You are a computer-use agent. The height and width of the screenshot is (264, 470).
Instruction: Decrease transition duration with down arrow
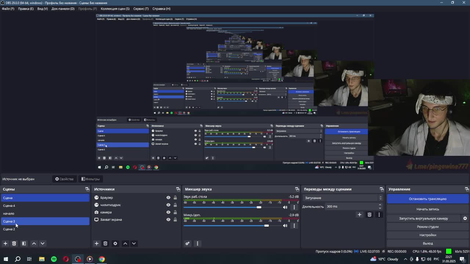380,208
